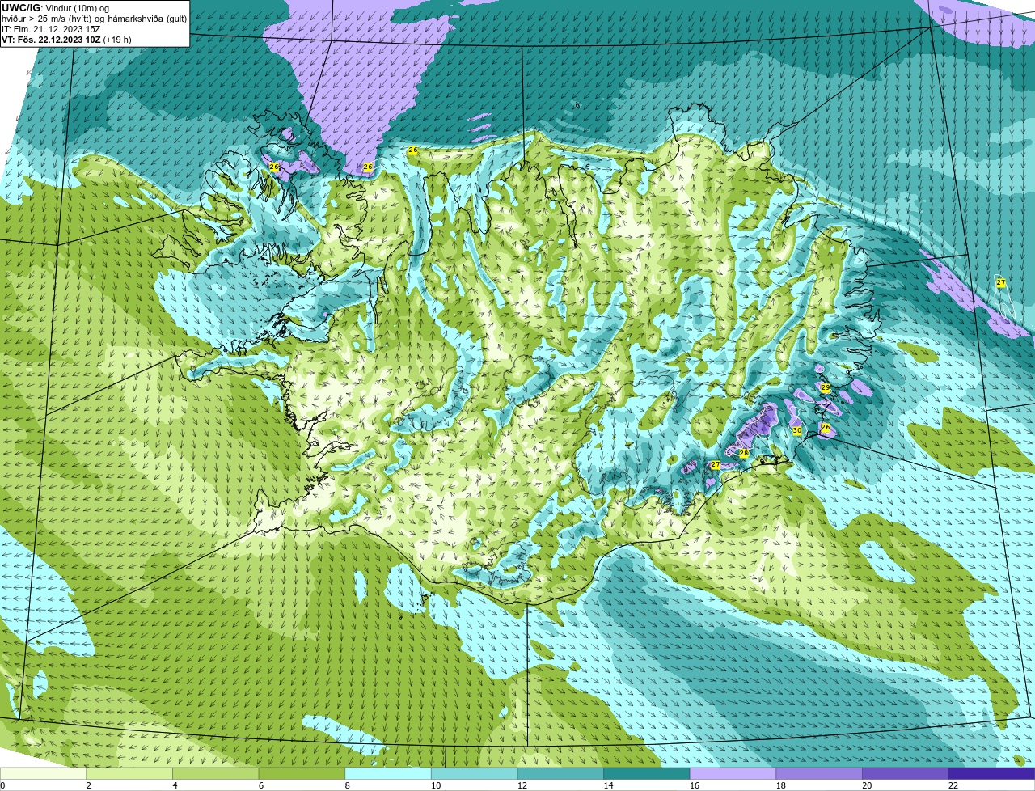Pick the 12–14 m/s teal swatch
The width and height of the screenshot is (1035, 791).
click(560, 773)
